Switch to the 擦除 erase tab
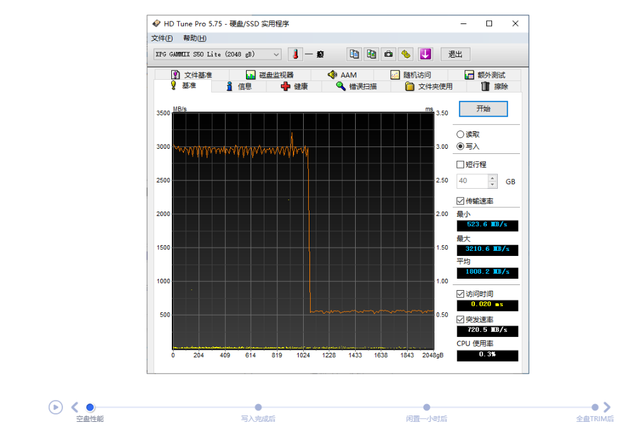 (494, 86)
